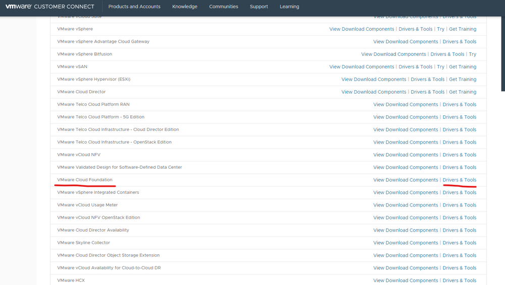Open Drivers & Tools for VMware vSphere
Screen dimensions: 505x285
[x=416, y=29]
